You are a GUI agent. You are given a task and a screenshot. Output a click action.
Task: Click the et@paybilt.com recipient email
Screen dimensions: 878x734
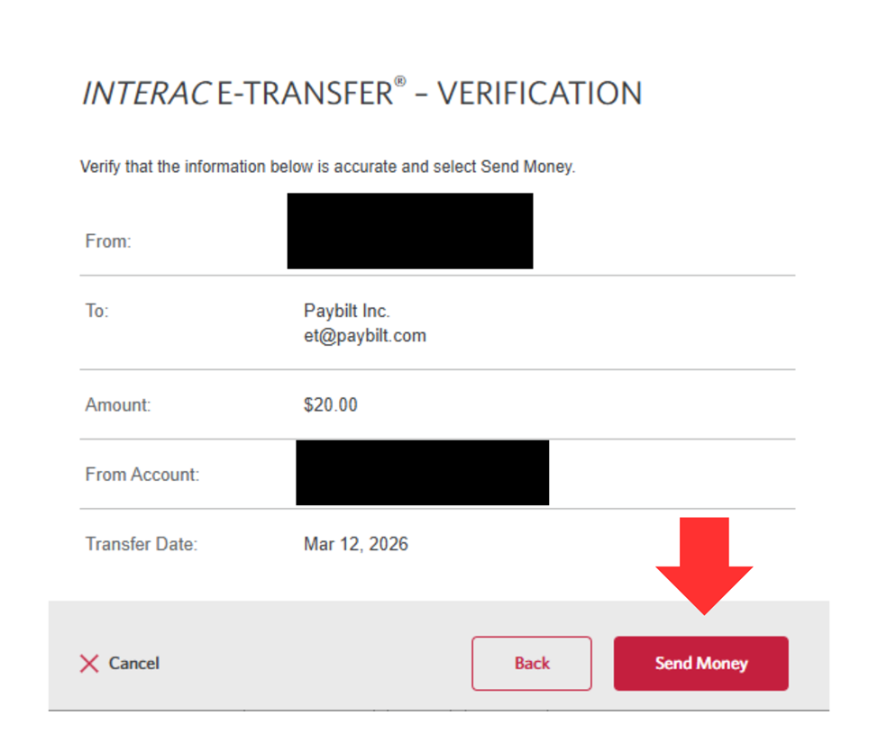364,336
